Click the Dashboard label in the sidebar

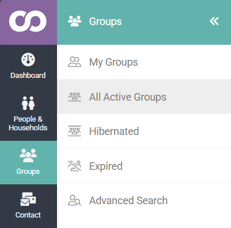28,76
